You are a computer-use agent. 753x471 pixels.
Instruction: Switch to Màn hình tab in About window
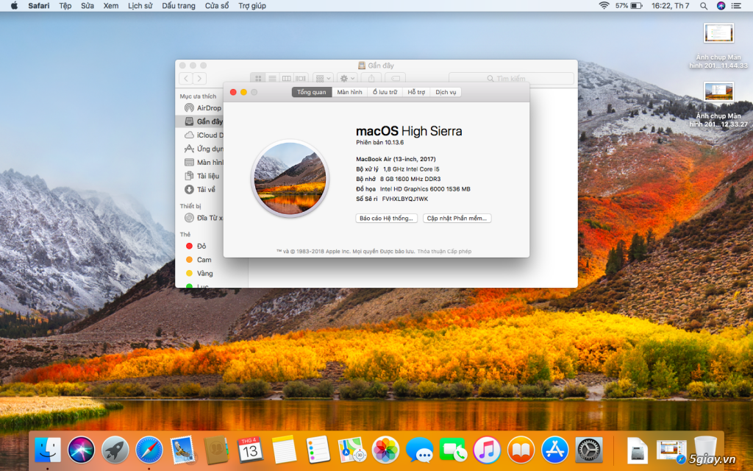(x=349, y=92)
